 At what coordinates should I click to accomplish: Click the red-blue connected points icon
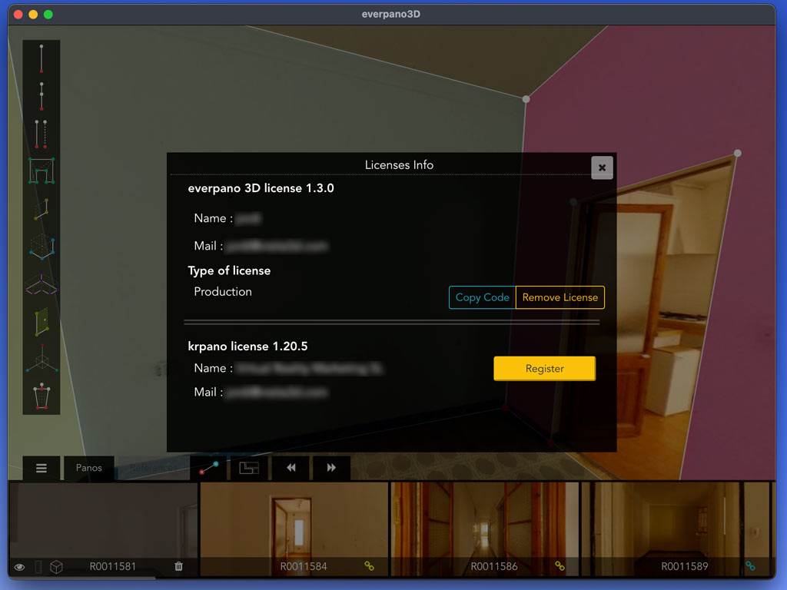point(208,468)
